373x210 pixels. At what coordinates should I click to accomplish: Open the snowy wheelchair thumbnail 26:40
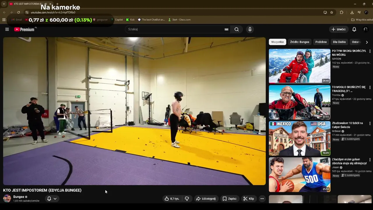tap(300, 66)
